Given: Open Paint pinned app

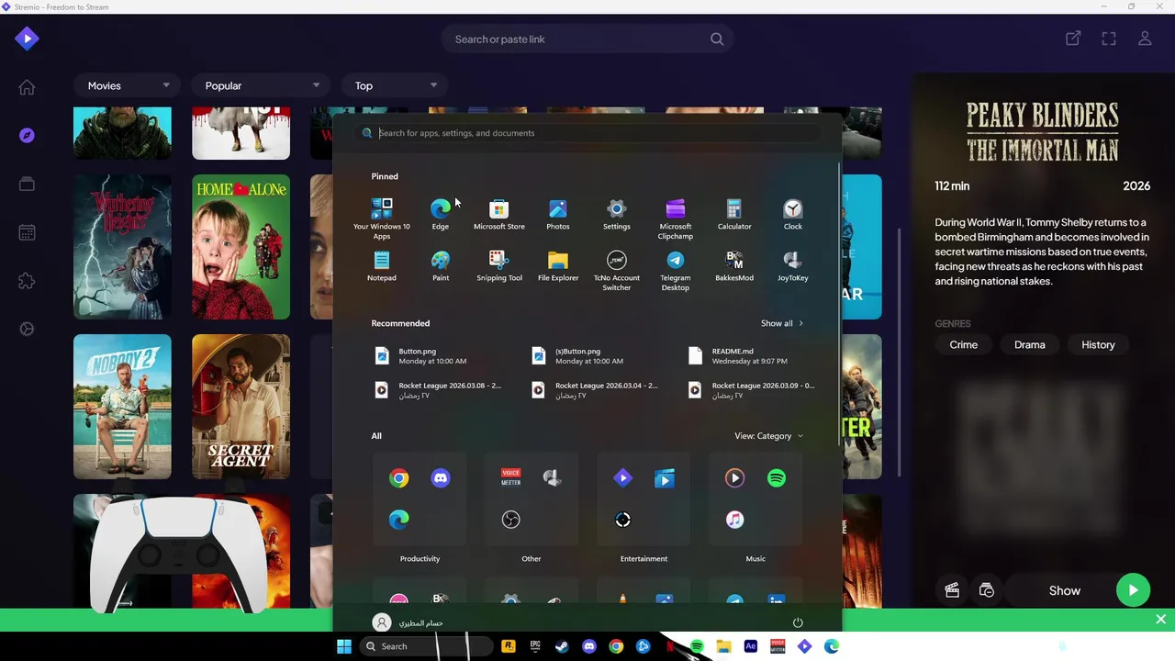Looking at the screenshot, I should tap(441, 266).
